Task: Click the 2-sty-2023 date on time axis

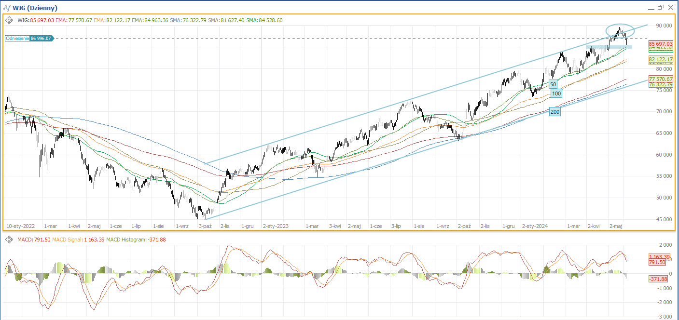Action: [276, 226]
